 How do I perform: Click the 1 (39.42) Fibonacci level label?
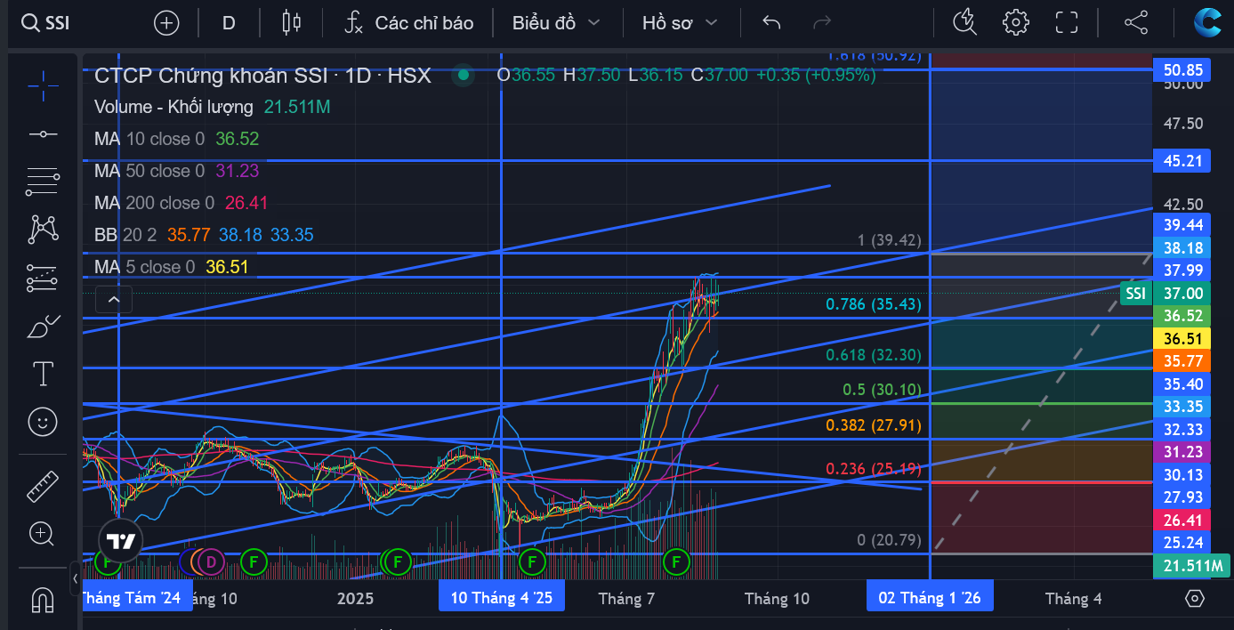890,240
